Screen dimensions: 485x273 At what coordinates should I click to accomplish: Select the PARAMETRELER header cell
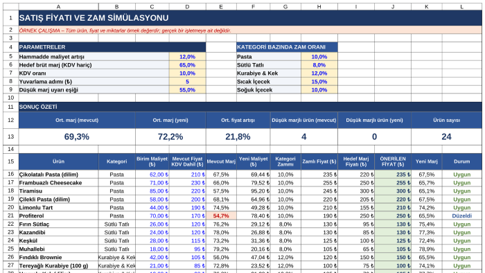tap(112, 47)
